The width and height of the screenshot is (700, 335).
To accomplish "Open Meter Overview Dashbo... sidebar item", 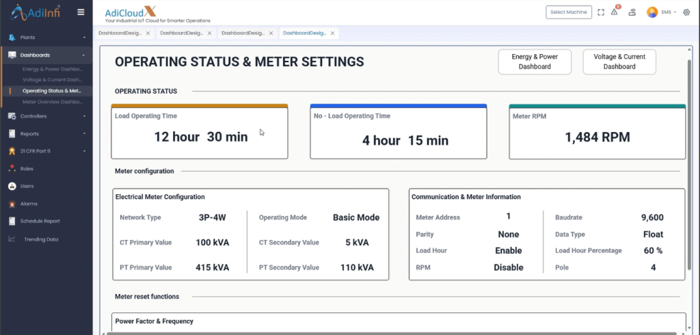I will [x=53, y=102].
